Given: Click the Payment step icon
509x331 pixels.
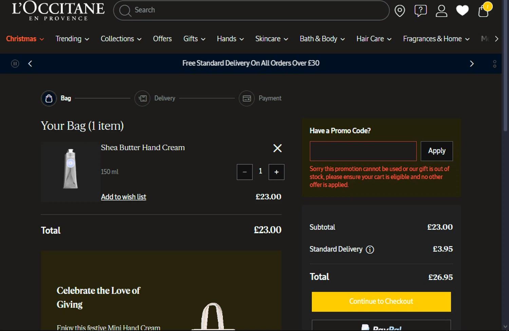Looking at the screenshot, I should [247, 98].
